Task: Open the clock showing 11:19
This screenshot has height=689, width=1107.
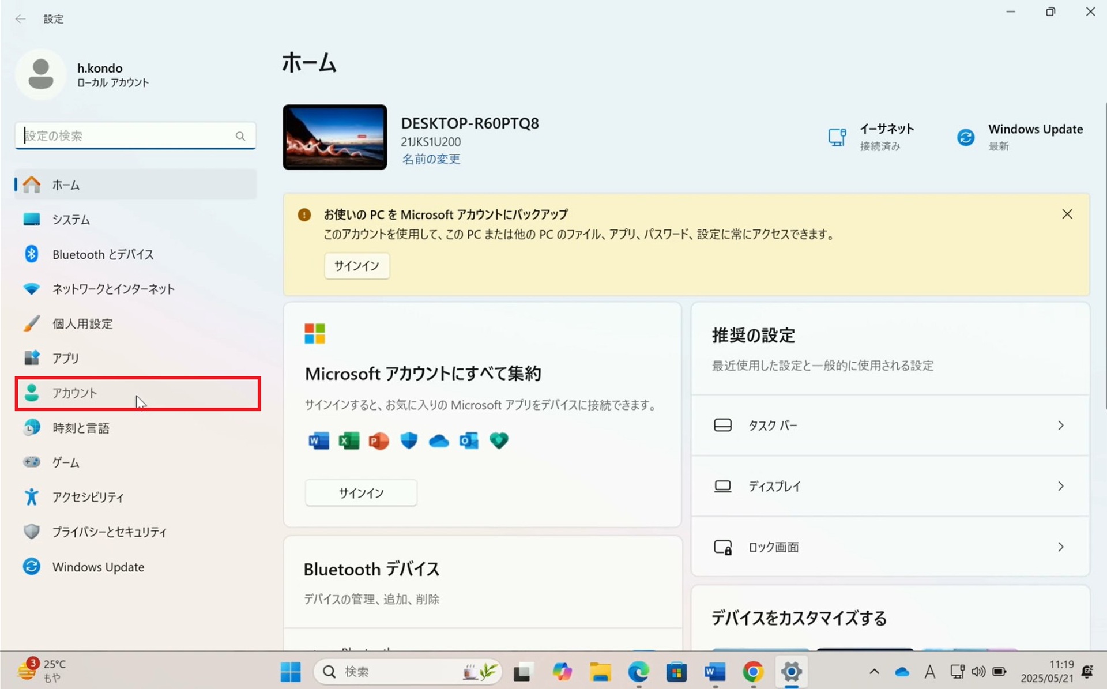Action: [x=1047, y=672]
